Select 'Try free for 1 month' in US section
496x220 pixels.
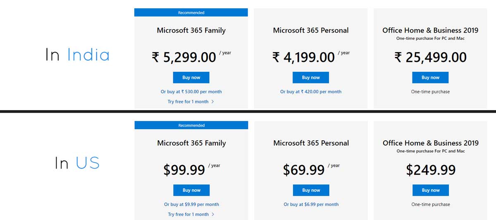[188, 214]
